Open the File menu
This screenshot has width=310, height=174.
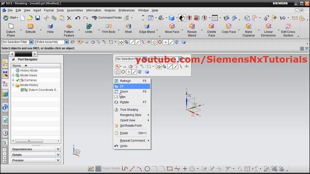click(10, 10)
